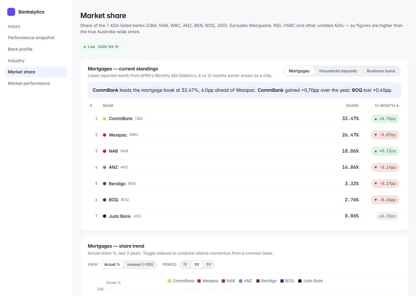Image resolution: width=416 pixels, height=296 pixels.
Task: Click the Judo Bank name in table
Action: click(x=120, y=216)
